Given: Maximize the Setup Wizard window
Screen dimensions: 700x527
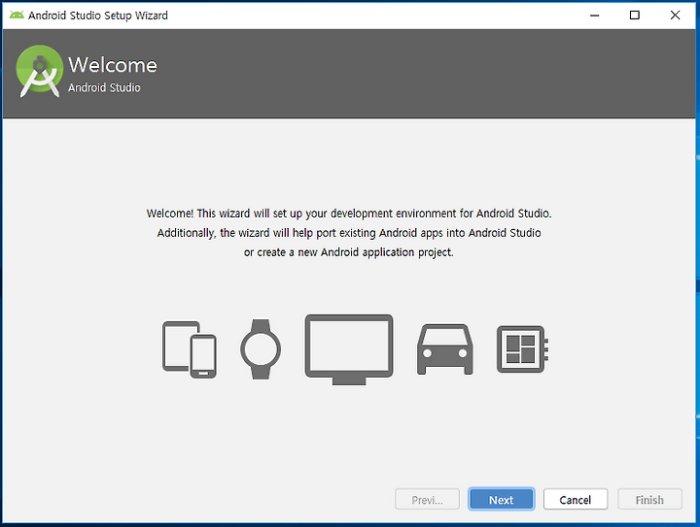Looking at the screenshot, I should [x=634, y=16].
